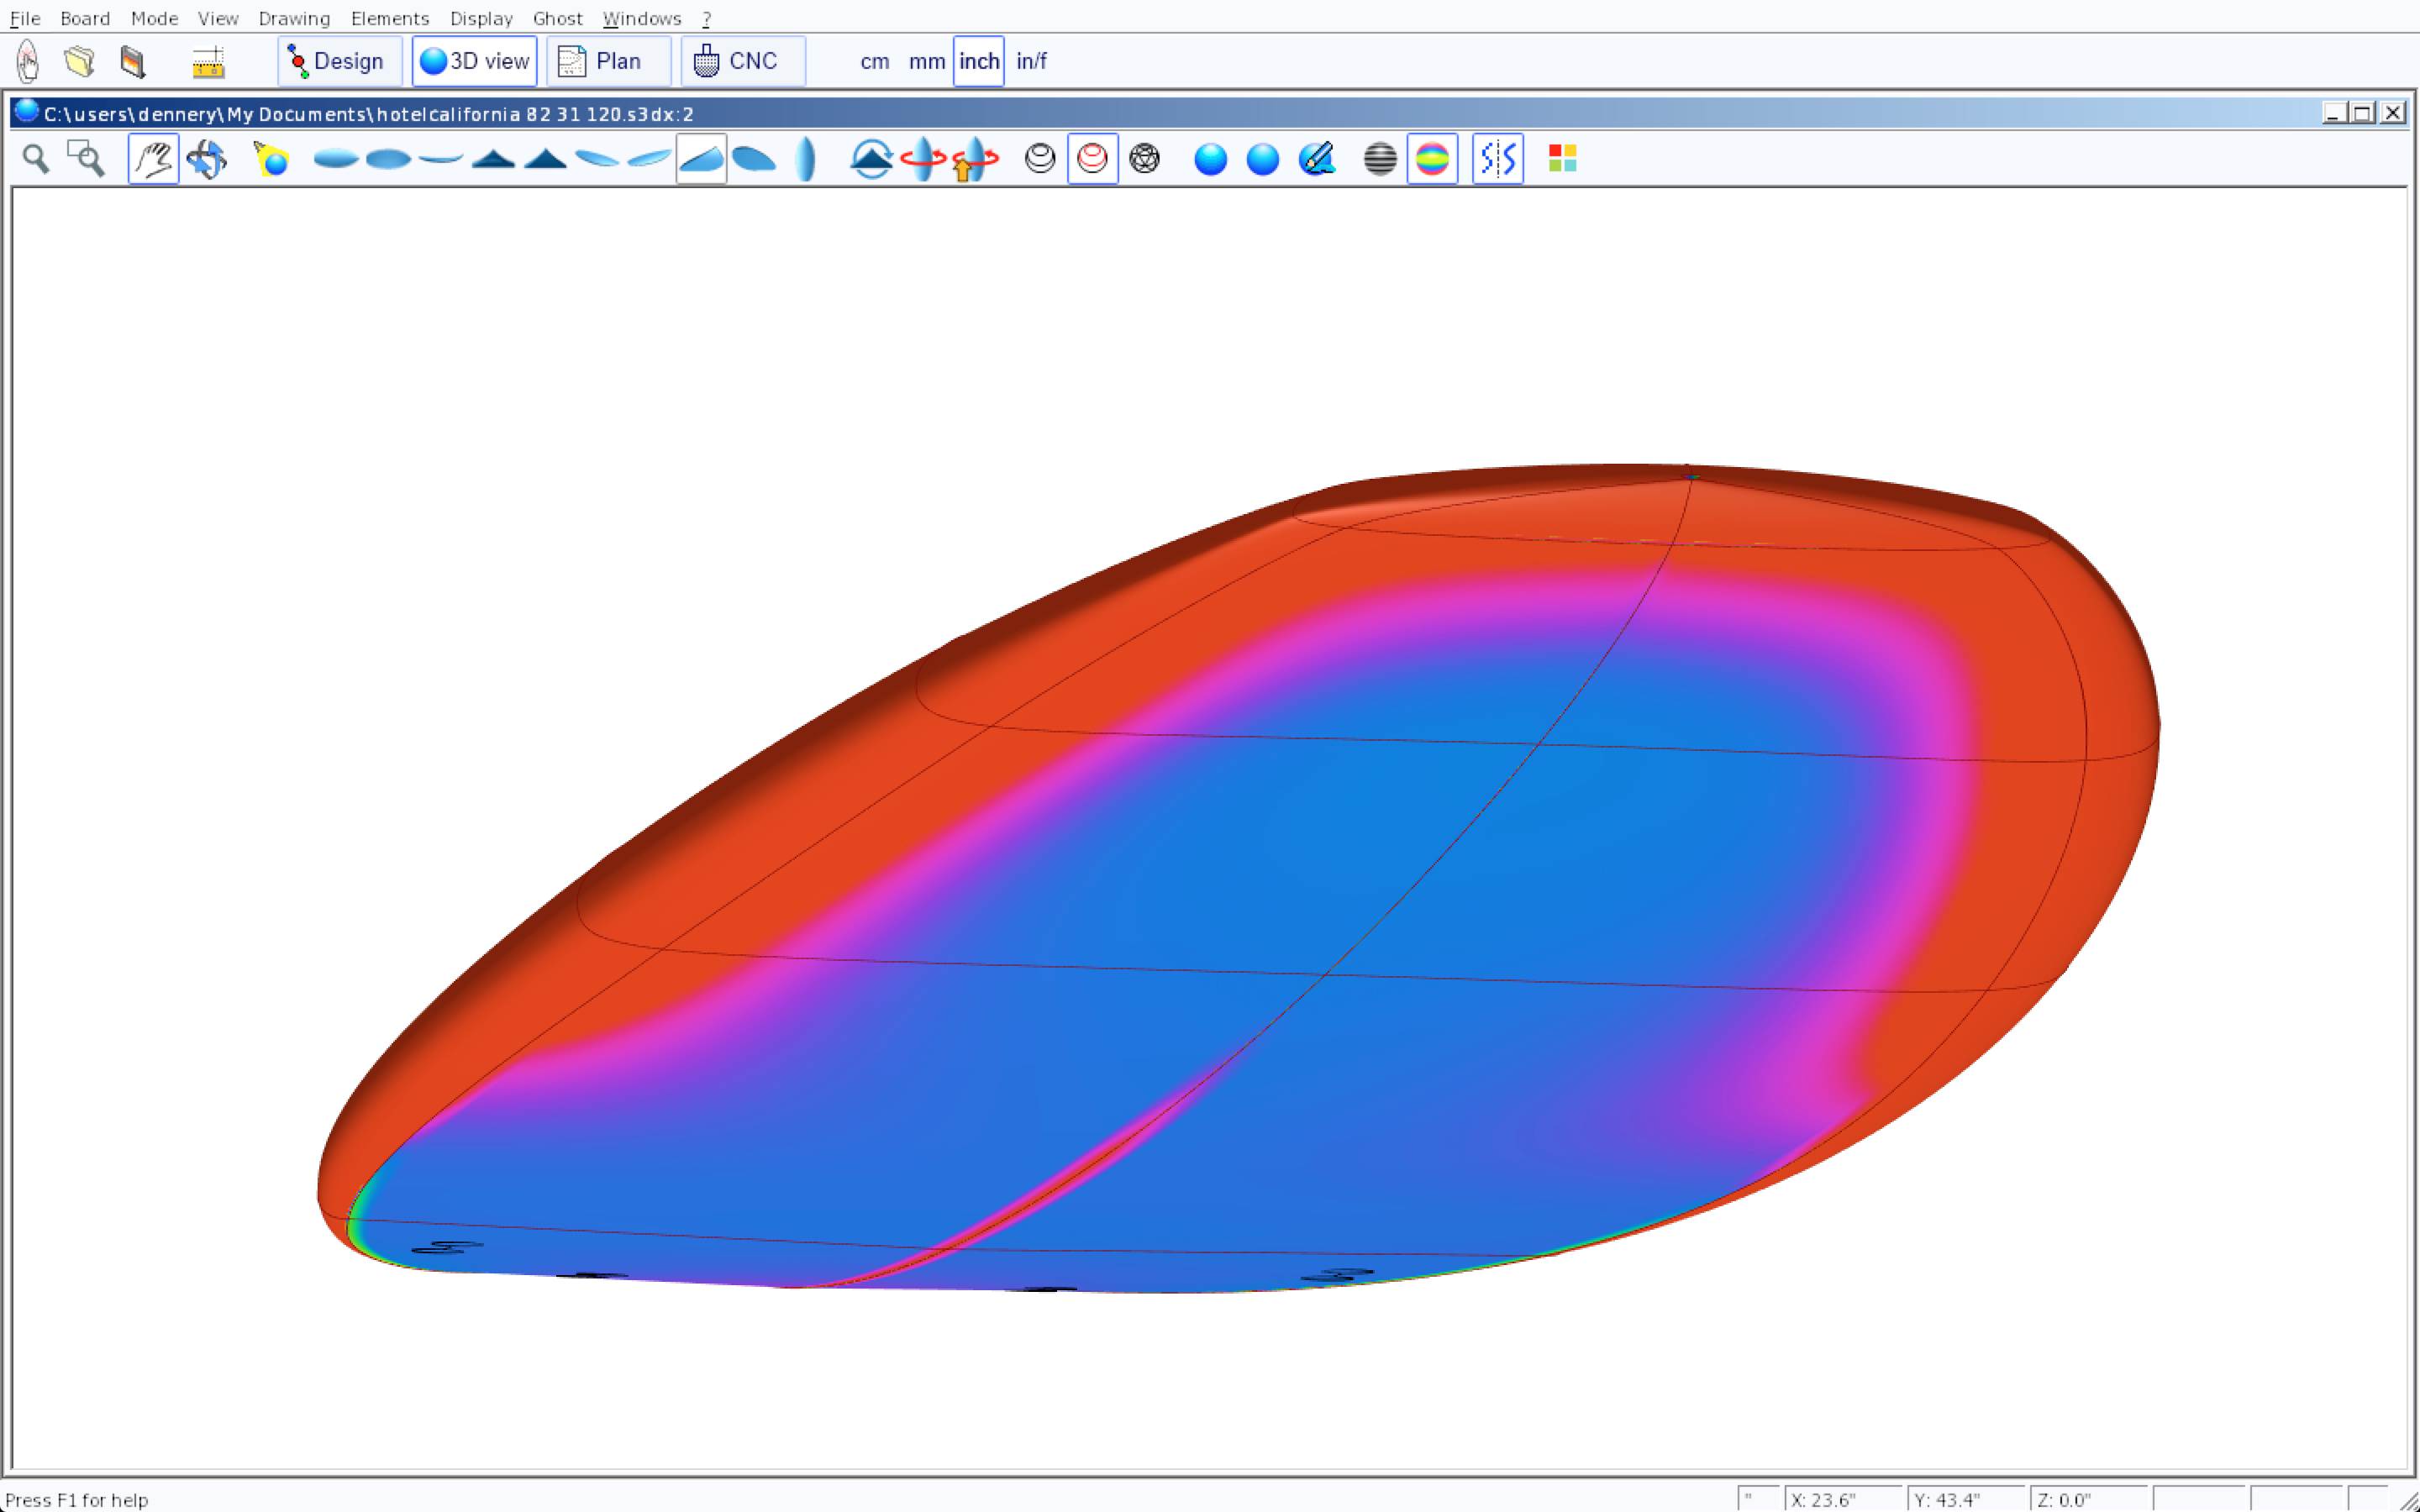The image size is (2420, 1512).
Task: Open the Board menu
Action: 85,18
